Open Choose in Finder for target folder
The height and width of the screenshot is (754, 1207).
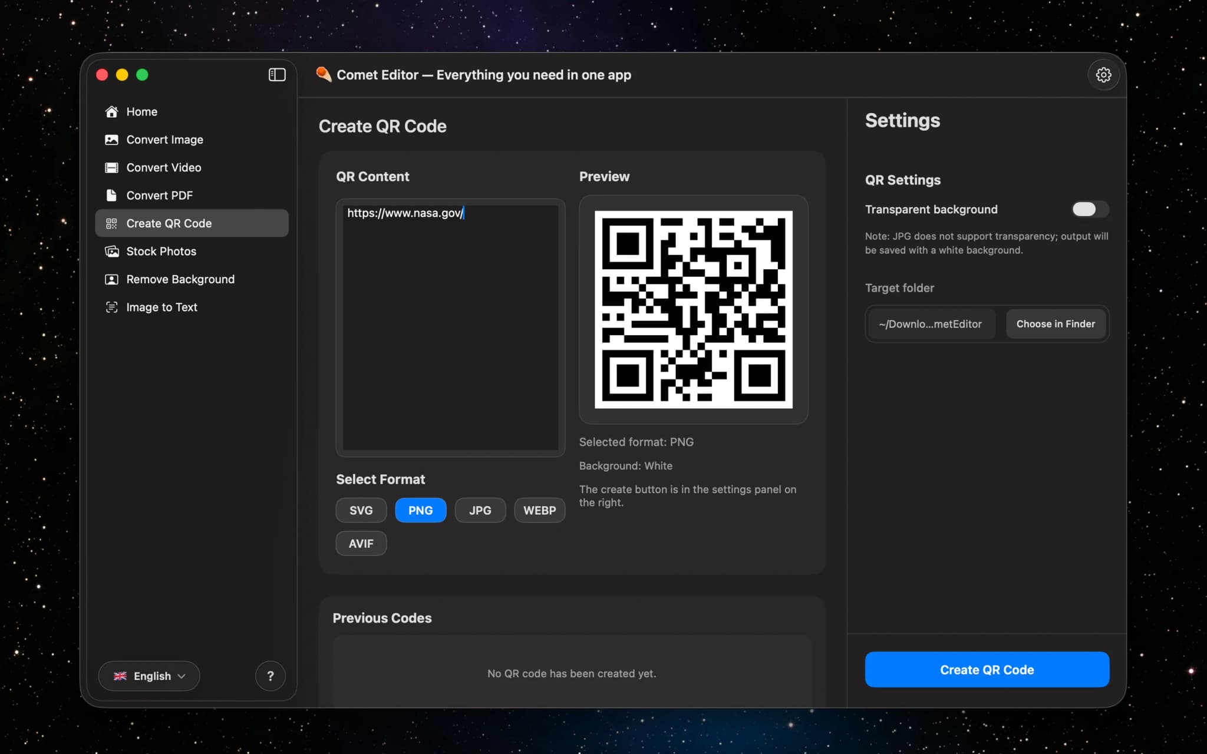pos(1054,323)
